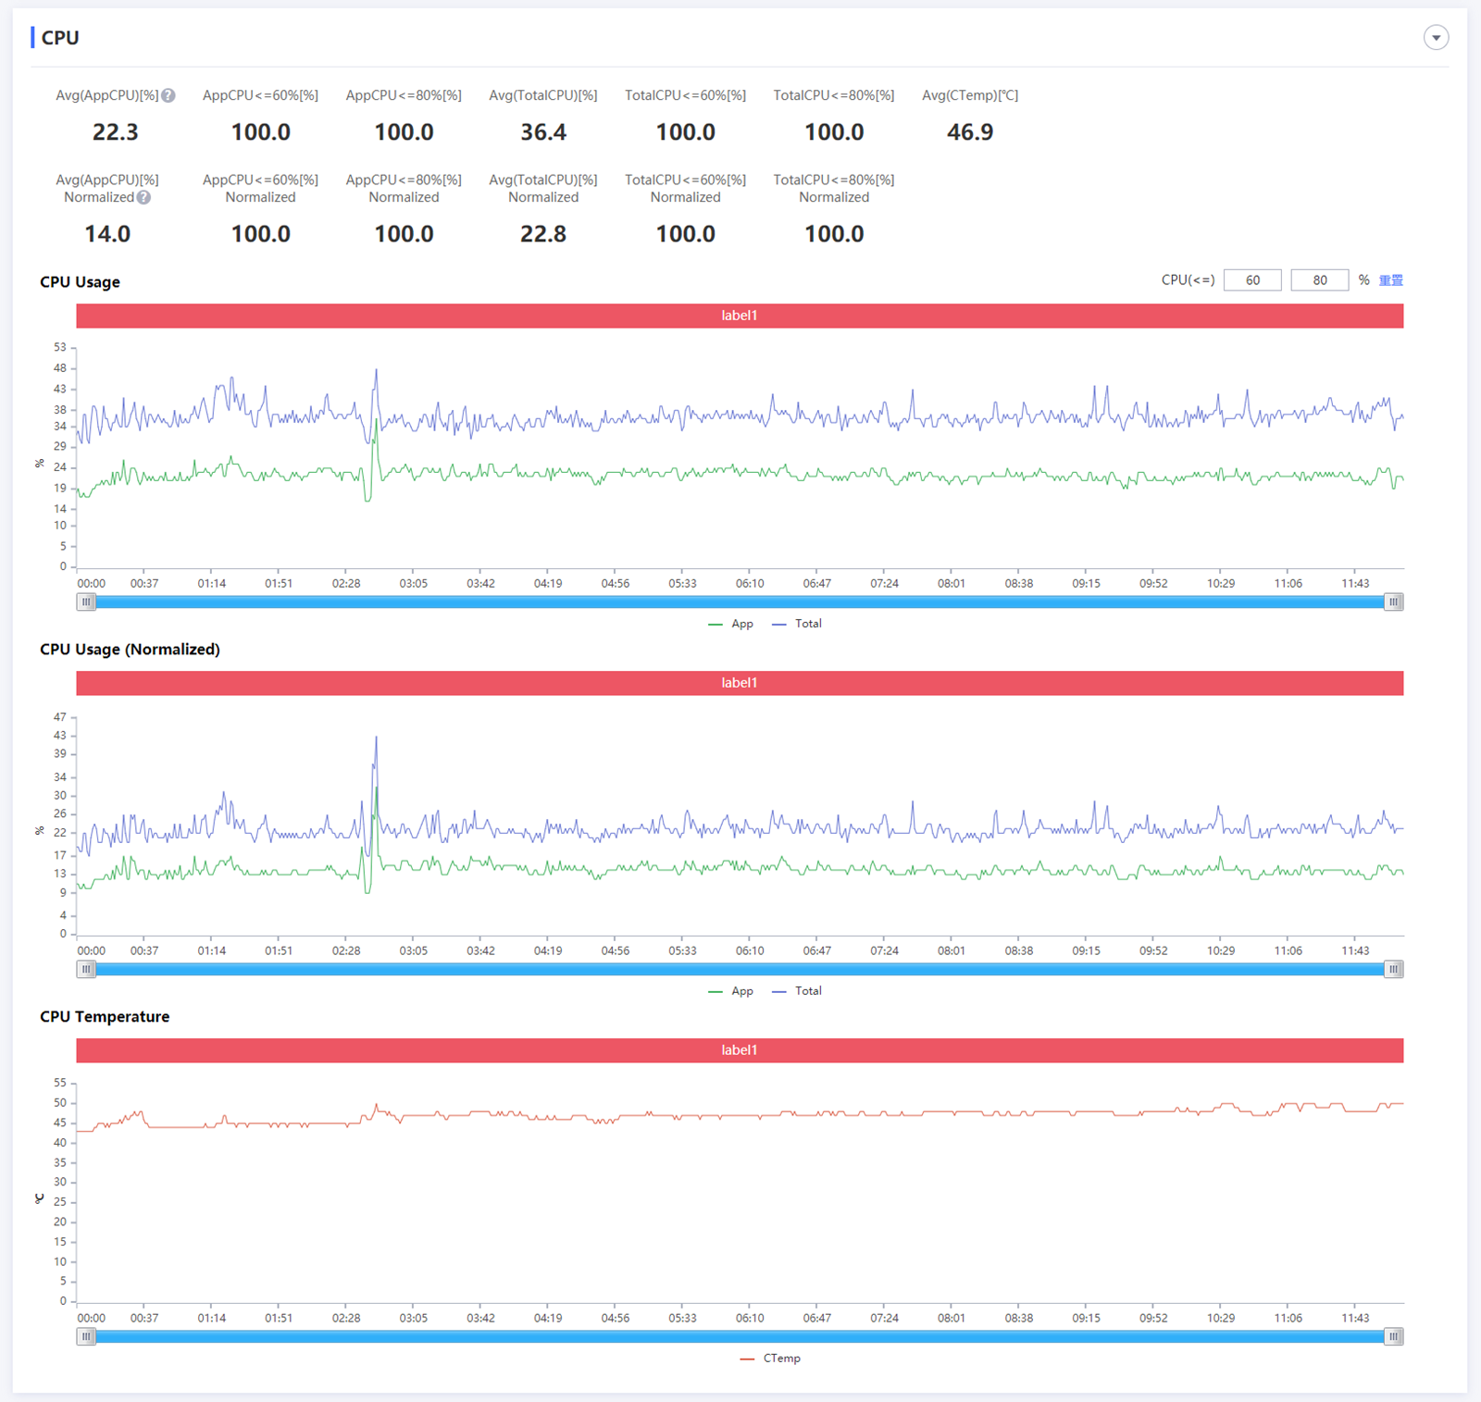Toggle Total series in CPU Usage legend

click(797, 624)
